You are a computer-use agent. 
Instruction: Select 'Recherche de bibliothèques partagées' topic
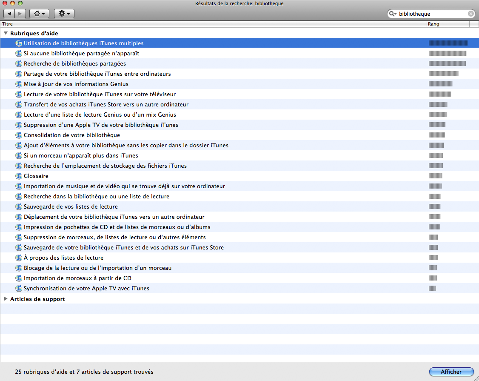pos(239,63)
